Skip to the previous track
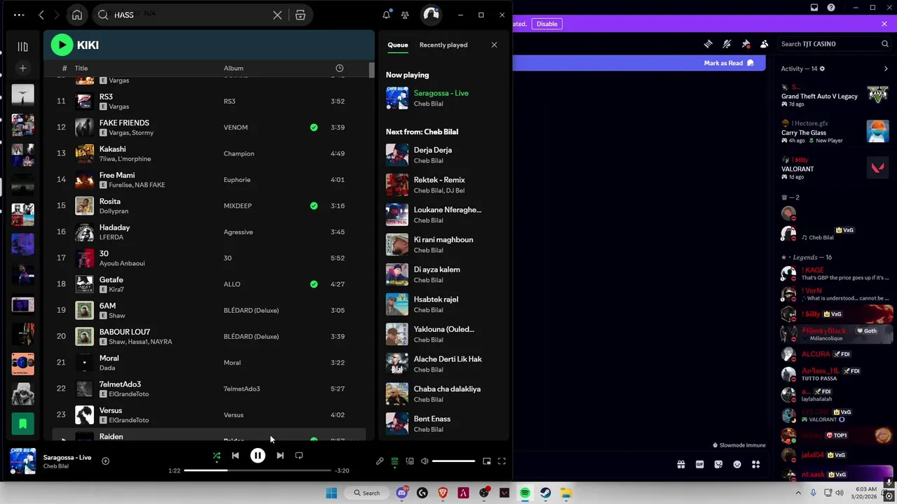 click(235, 456)
